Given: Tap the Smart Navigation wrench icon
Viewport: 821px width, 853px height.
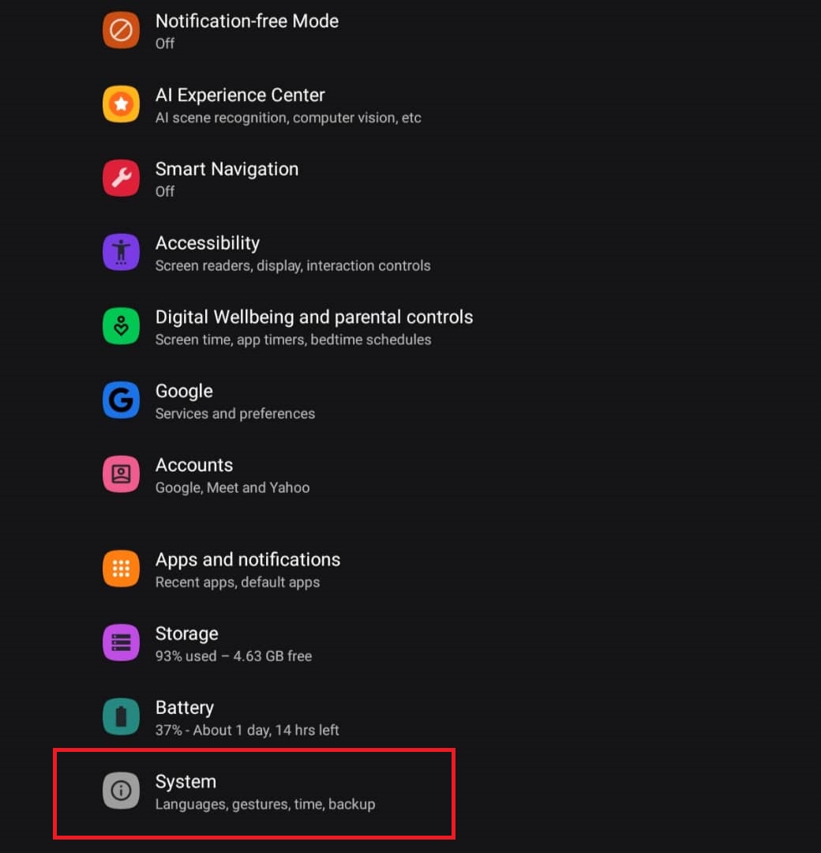Looking at the screenshot, I should 121,178.
